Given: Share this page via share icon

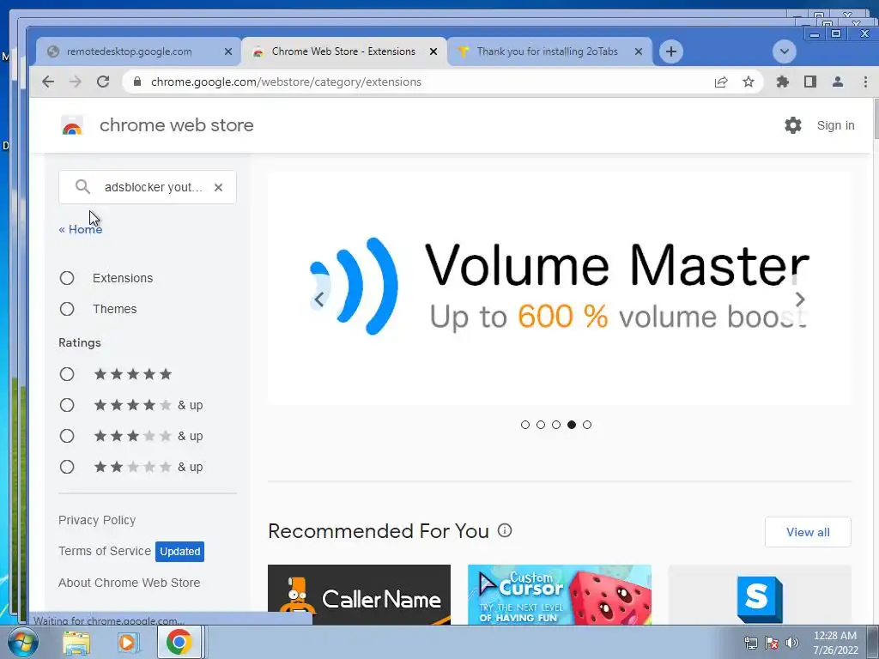Looking at the screenshot, I should tap(721, 82).
